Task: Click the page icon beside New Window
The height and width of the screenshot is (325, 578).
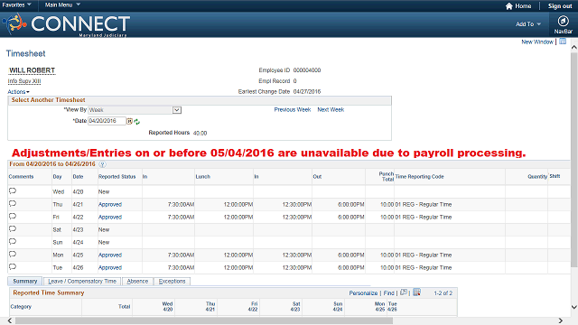Action: tap(563, 42)
